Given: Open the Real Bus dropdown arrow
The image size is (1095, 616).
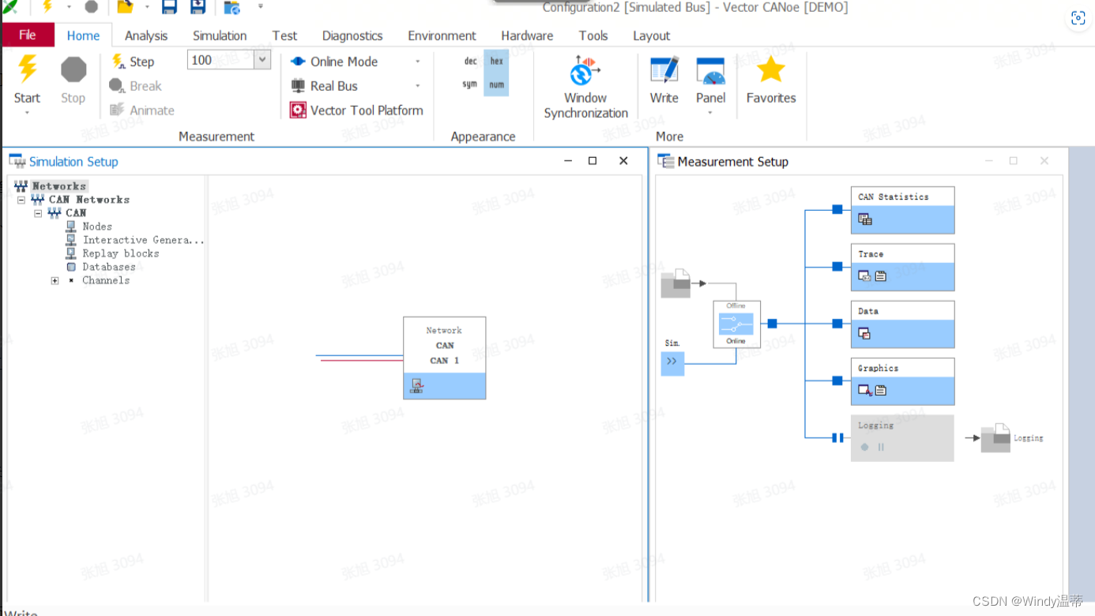Looking at the screenshot, I should (x=418, y=86).
